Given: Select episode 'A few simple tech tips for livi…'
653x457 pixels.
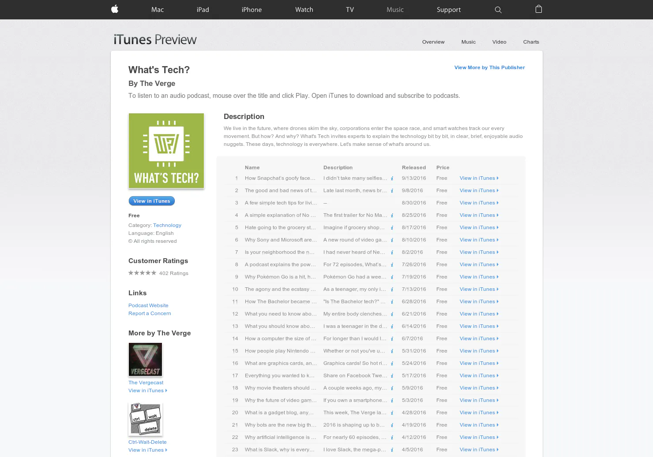Looking at the screenshot, I should [x=281, y=203].
